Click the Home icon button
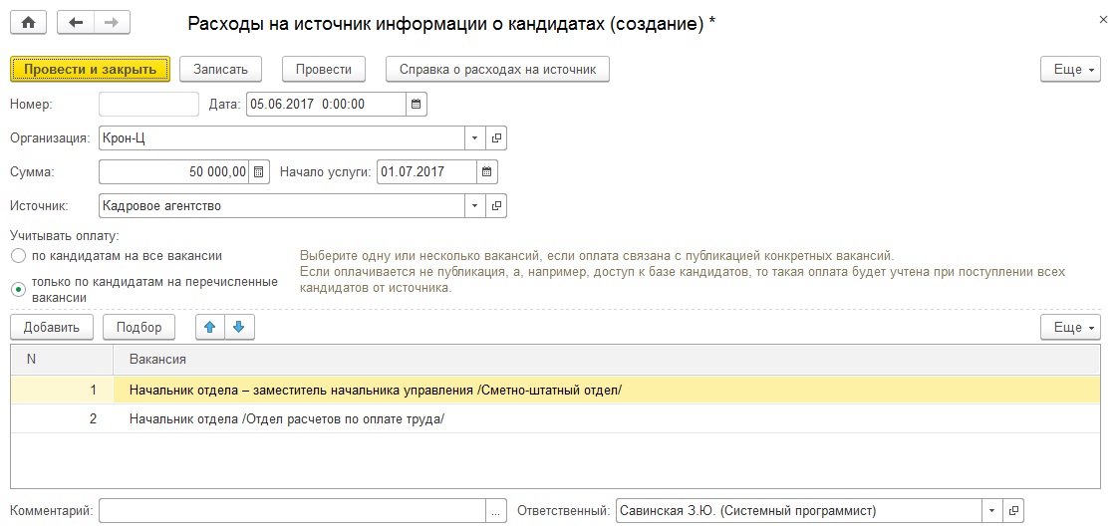This screenshot has height=532, width=1119. pyautogui.click(x=28, y=22)
